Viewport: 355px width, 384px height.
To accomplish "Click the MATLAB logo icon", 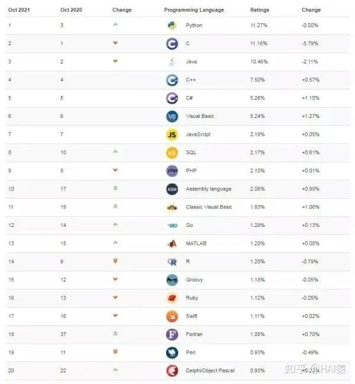I will coord(172,244).
